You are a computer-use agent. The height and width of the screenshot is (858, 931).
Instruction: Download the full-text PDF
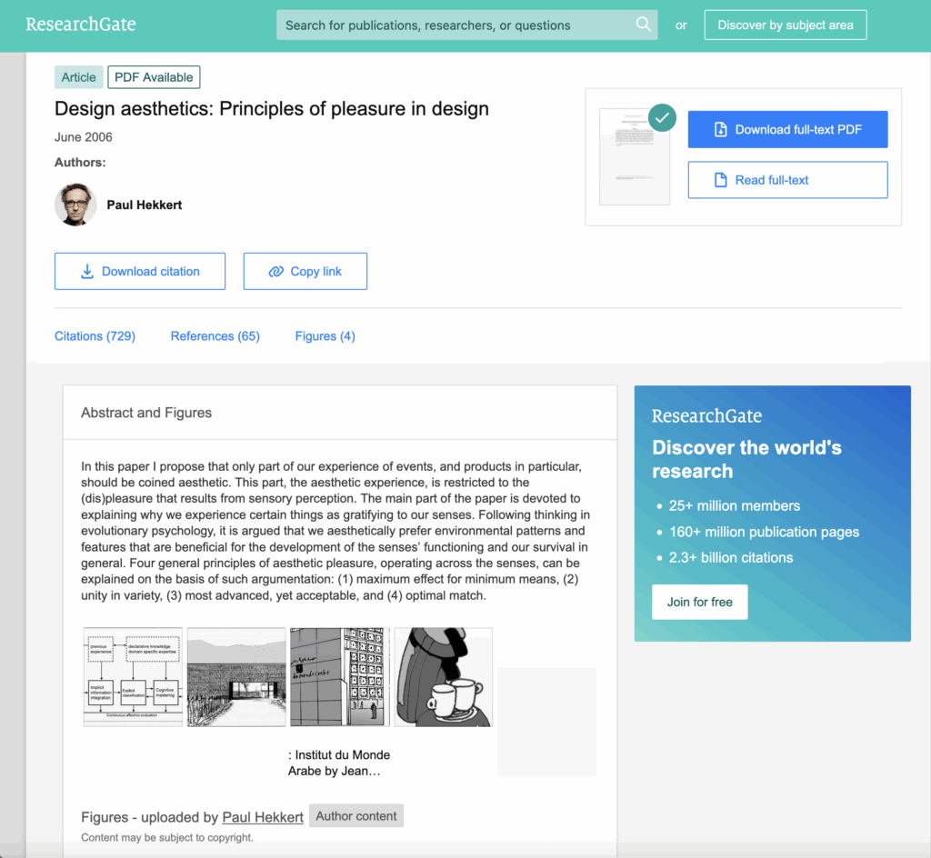point(787,129)
